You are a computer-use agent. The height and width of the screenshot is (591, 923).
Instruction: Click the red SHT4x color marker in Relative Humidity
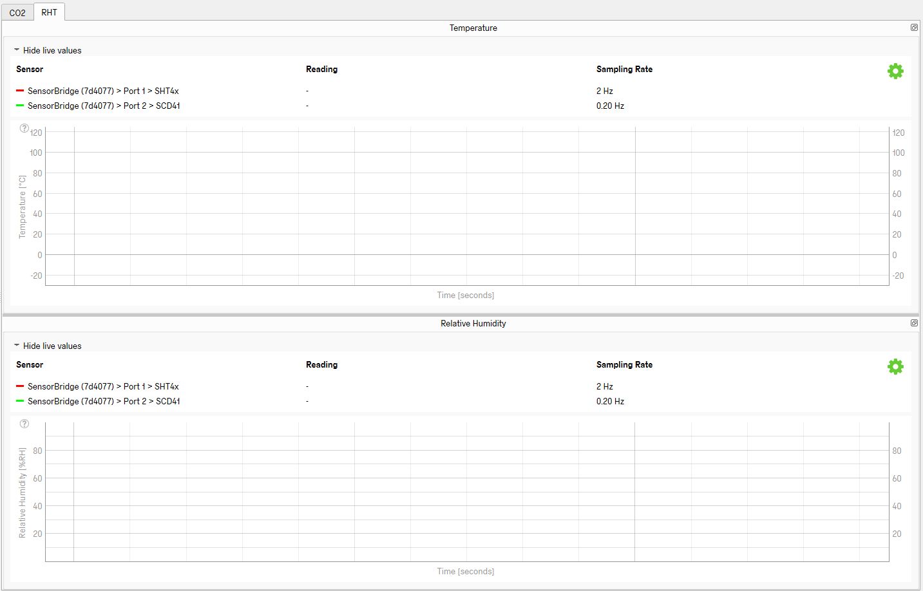[20, 386]
